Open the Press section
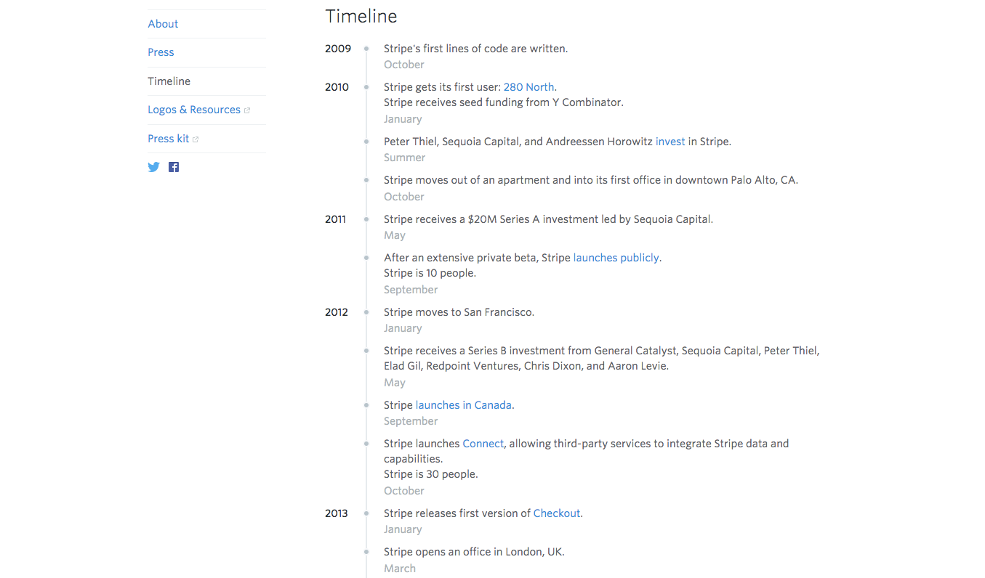This screenshot has height=578, width=985. (161, 52)
